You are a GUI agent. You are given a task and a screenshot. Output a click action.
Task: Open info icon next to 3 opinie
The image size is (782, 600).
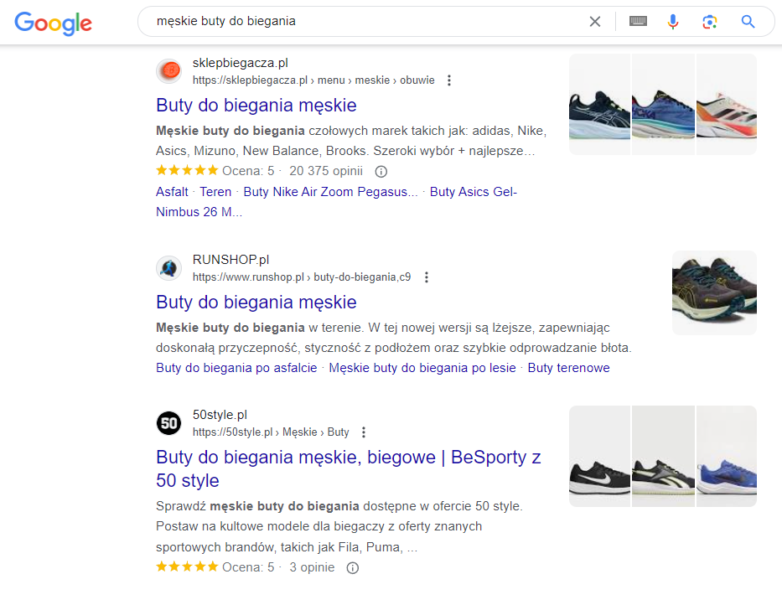point(353,568)
